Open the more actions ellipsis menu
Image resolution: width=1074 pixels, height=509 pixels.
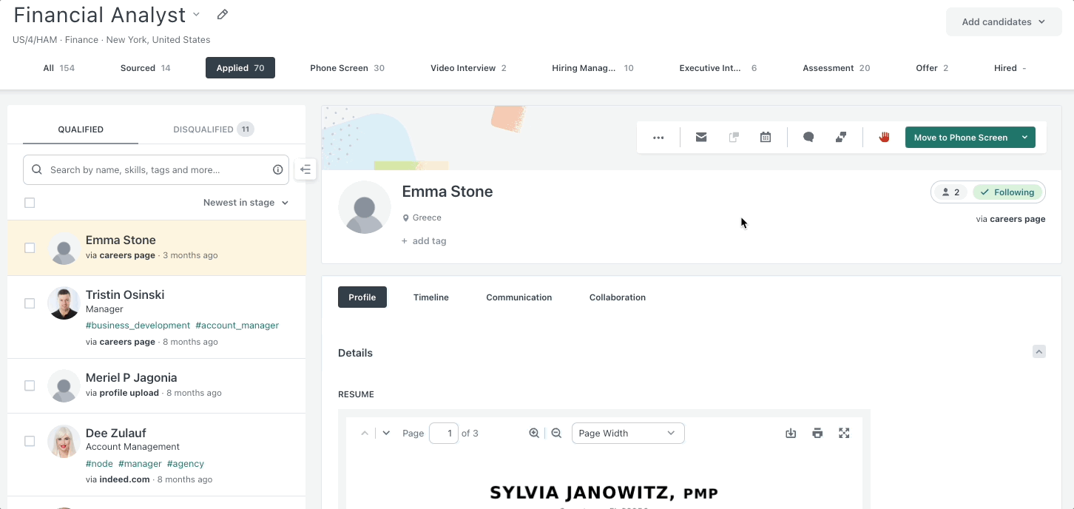658,138
